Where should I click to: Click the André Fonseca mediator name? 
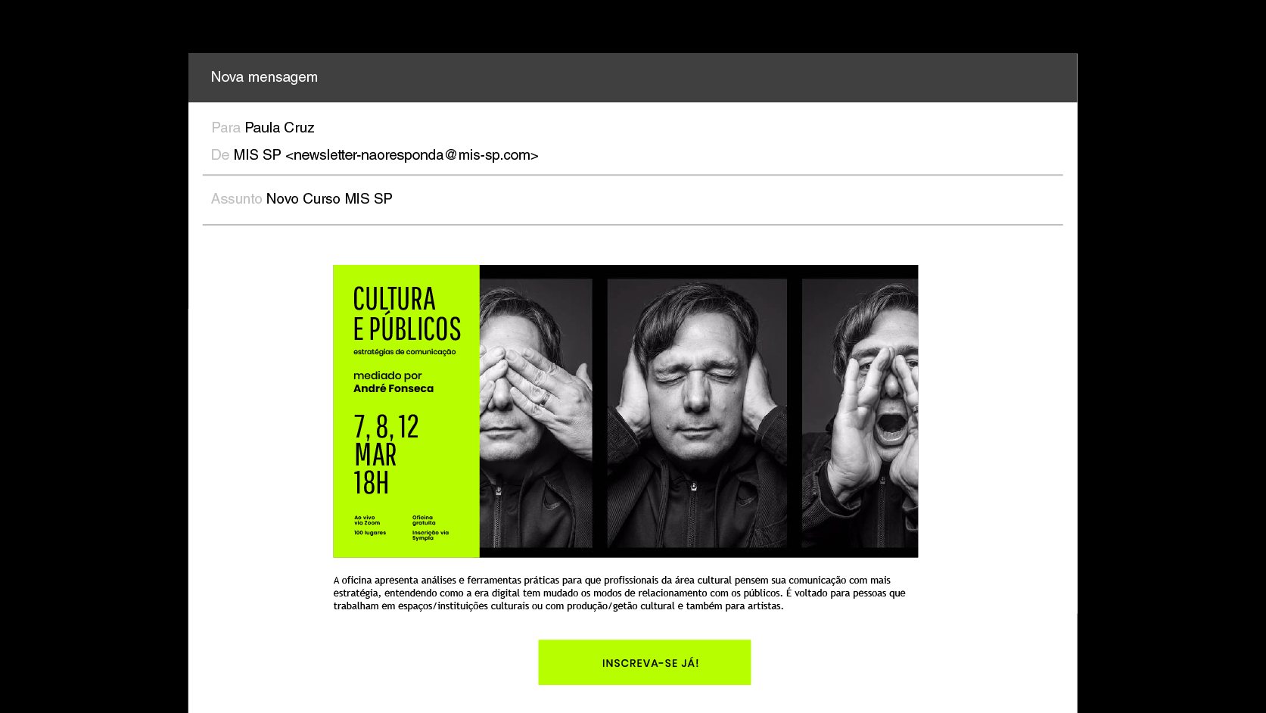[x=393, y=388]
